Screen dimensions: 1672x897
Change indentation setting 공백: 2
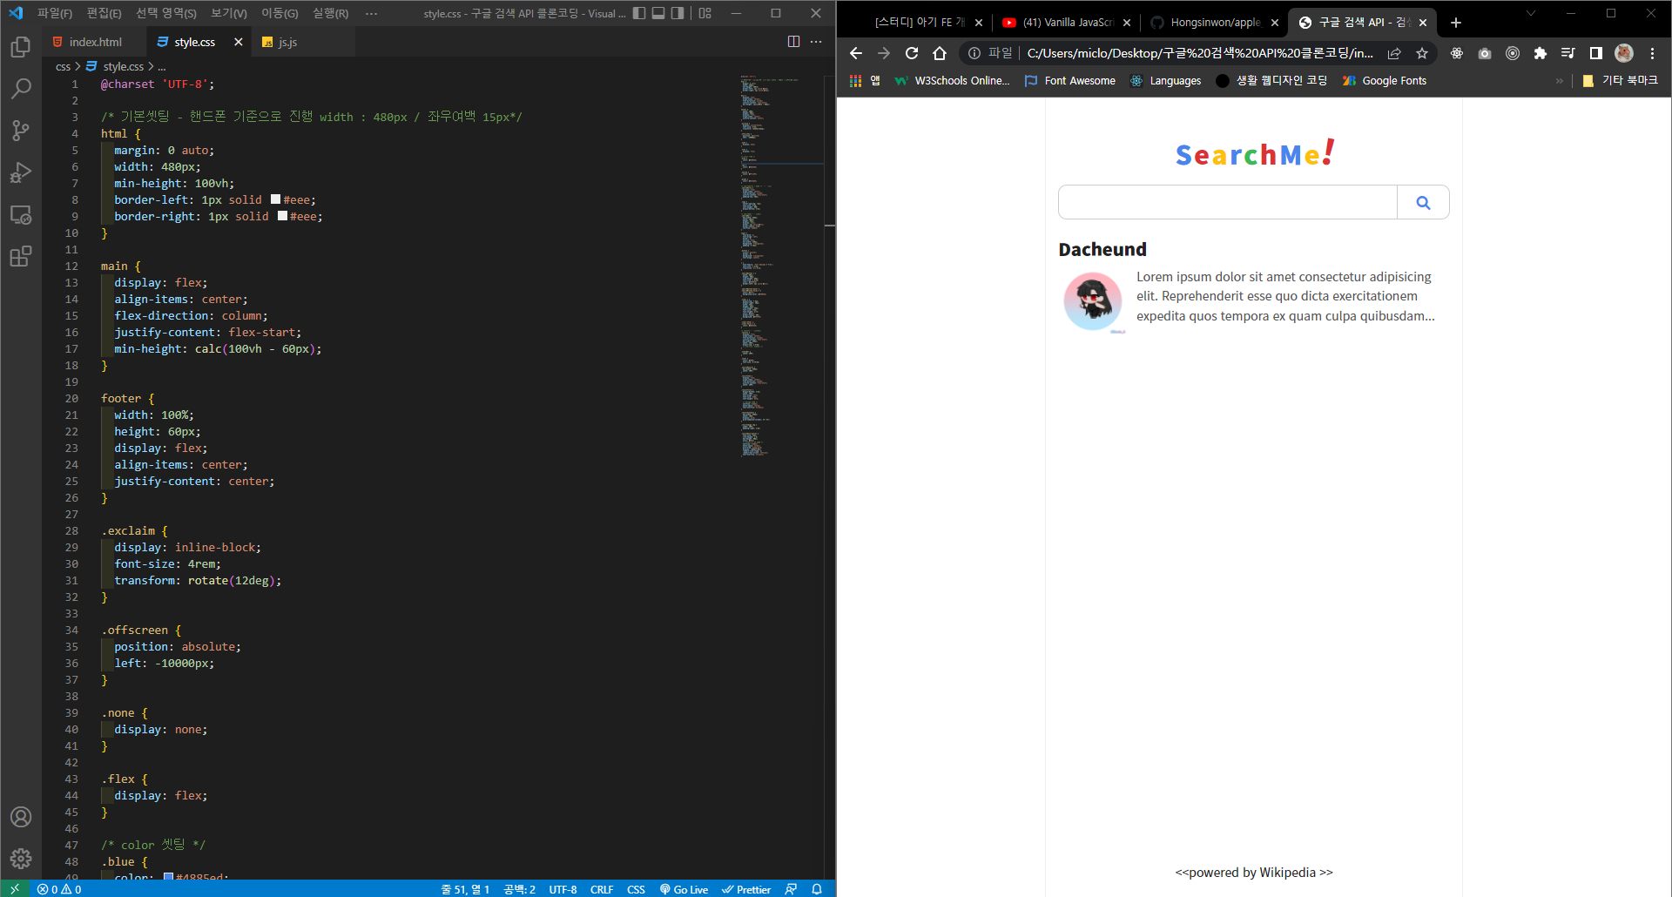tap(520, 889)
